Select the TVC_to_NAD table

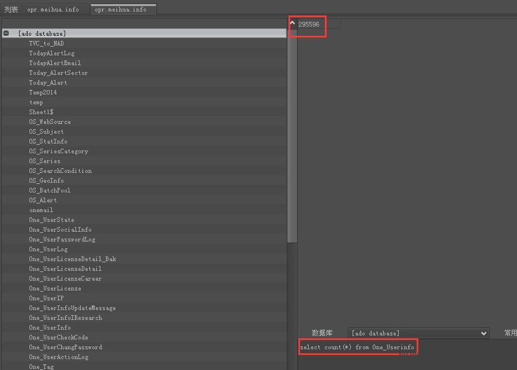point(46,43)
